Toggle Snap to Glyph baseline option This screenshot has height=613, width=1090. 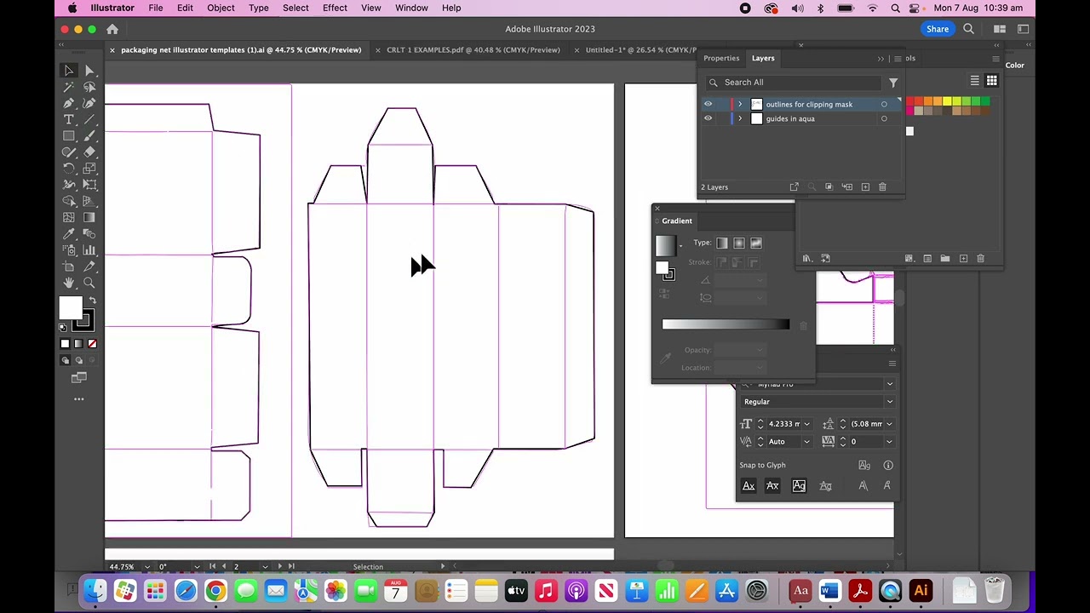(x=749, y=485)
